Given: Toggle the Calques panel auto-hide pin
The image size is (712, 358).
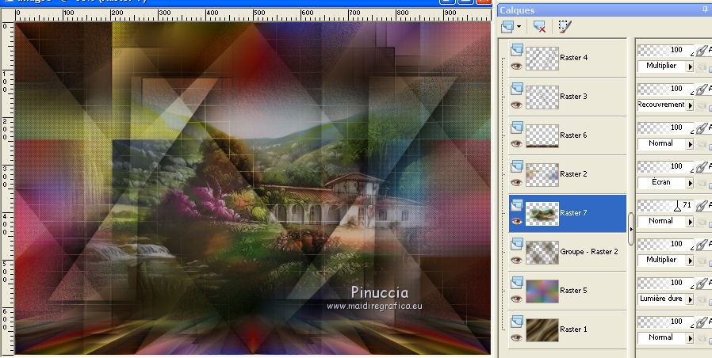Looking at the screenshot, I should click(705, 10).
